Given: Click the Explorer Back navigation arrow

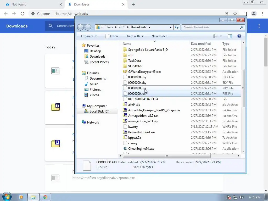Looking at the screenshot, I should point(80,27).
